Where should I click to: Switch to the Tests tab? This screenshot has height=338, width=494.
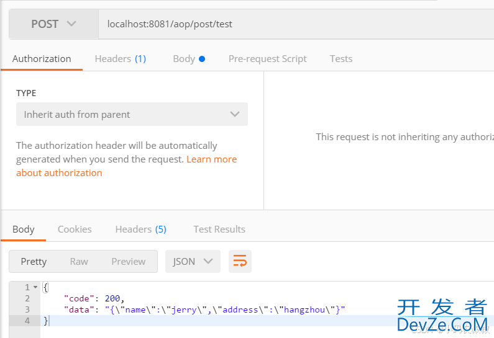click(x=341, y=59)
